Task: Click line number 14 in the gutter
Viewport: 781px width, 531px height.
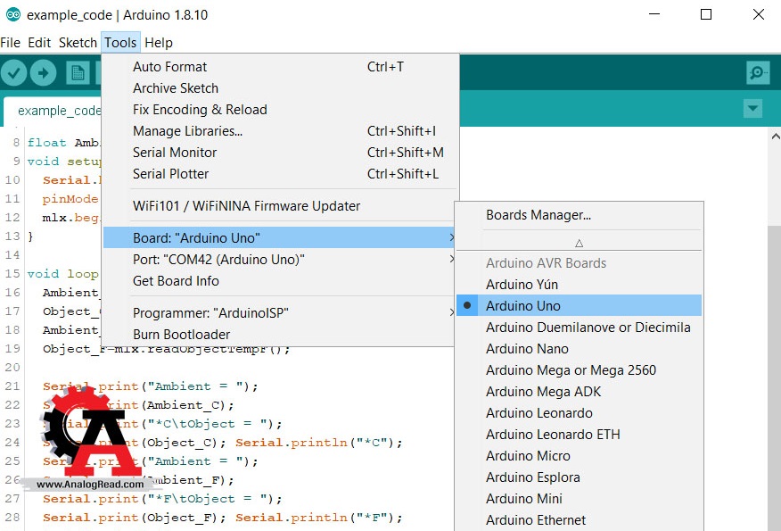Action: (12, 254)
